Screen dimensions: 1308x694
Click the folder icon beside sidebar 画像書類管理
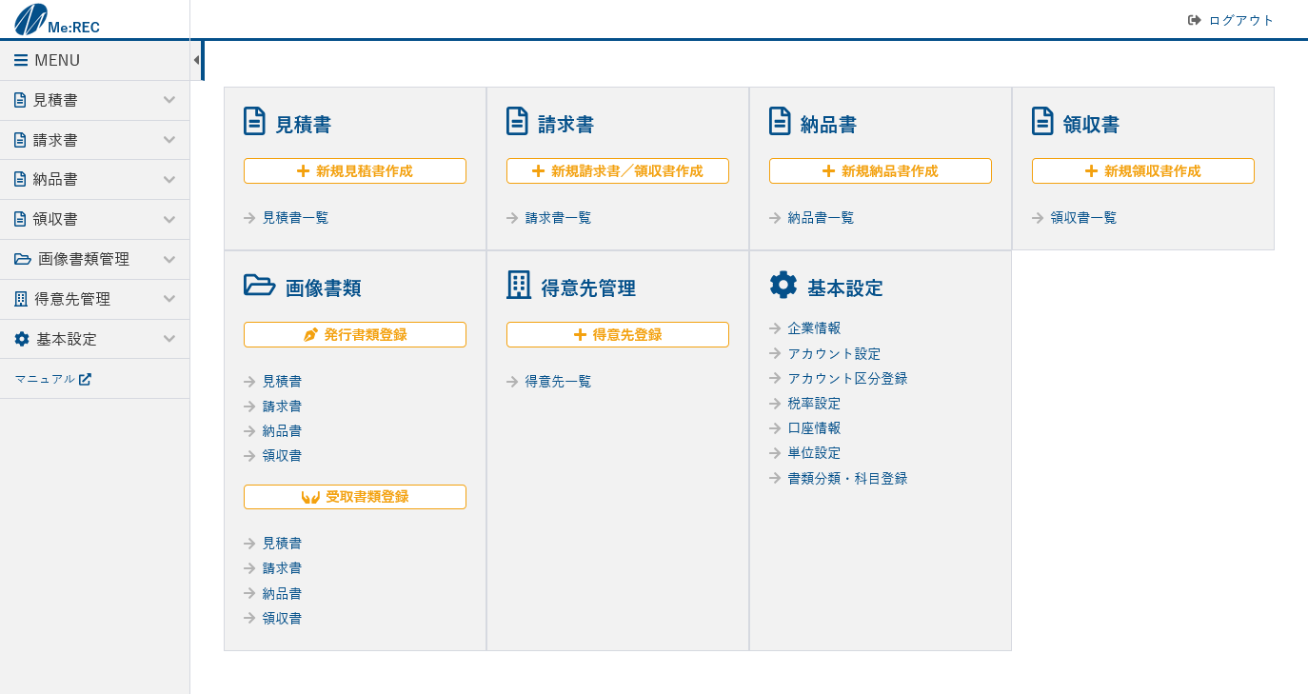[x=23, y=259]
